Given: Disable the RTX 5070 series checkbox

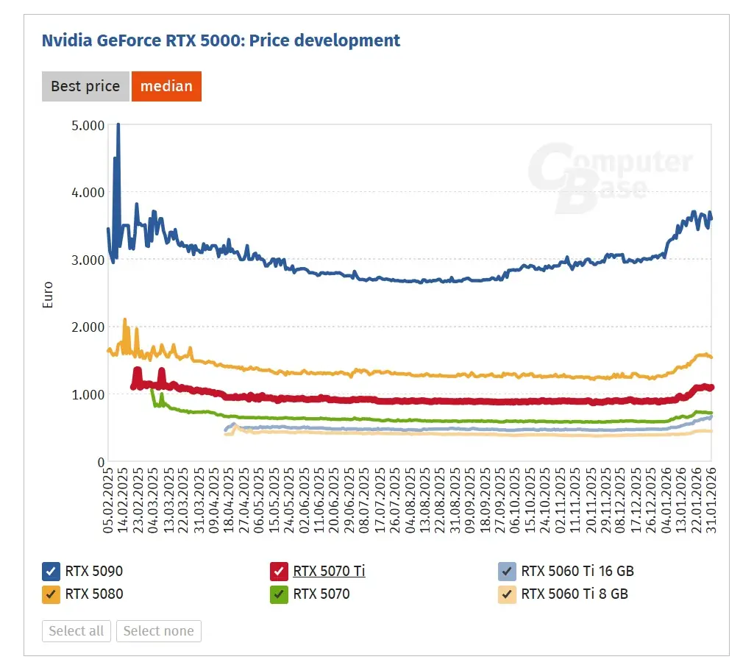Looking at the screenshot, I should tap(279, 594).
